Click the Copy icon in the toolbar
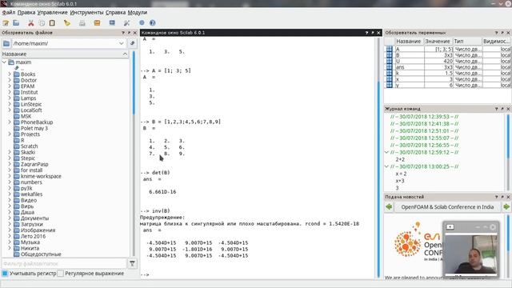 coord(42,23)
